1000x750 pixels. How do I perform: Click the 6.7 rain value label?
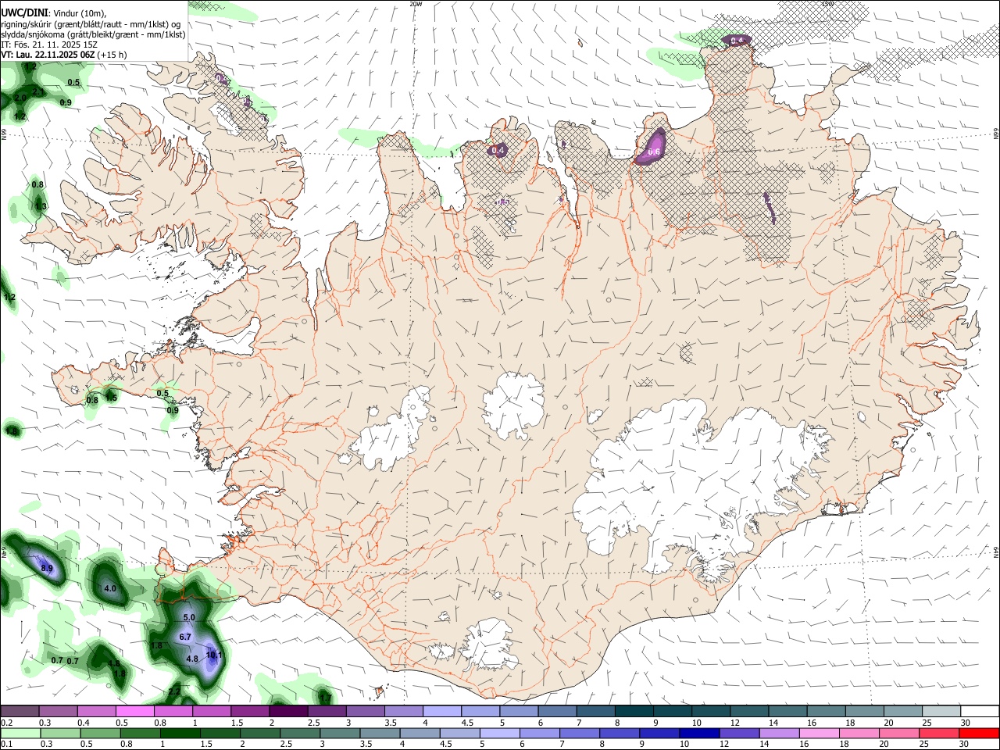[x=185, y=637]
